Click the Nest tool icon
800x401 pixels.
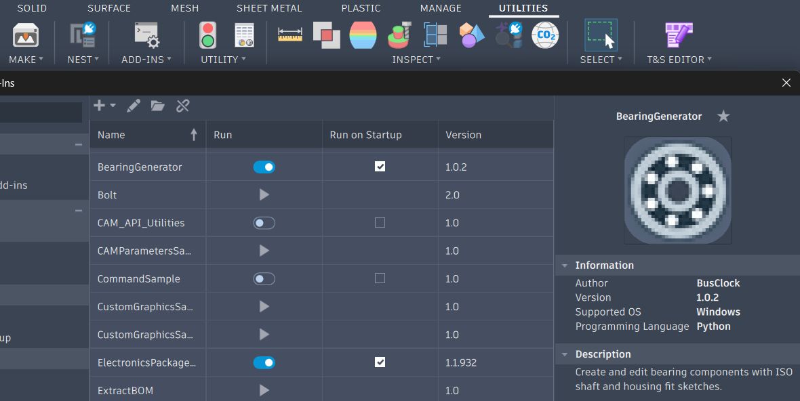point(83,35)
